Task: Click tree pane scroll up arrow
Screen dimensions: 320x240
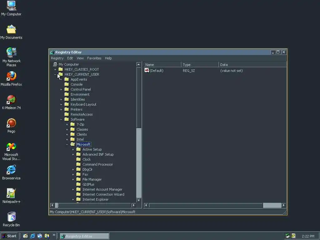Action: point(138,64)
